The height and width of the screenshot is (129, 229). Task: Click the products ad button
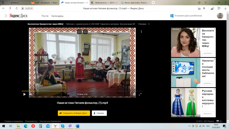[x=208, y=83]
